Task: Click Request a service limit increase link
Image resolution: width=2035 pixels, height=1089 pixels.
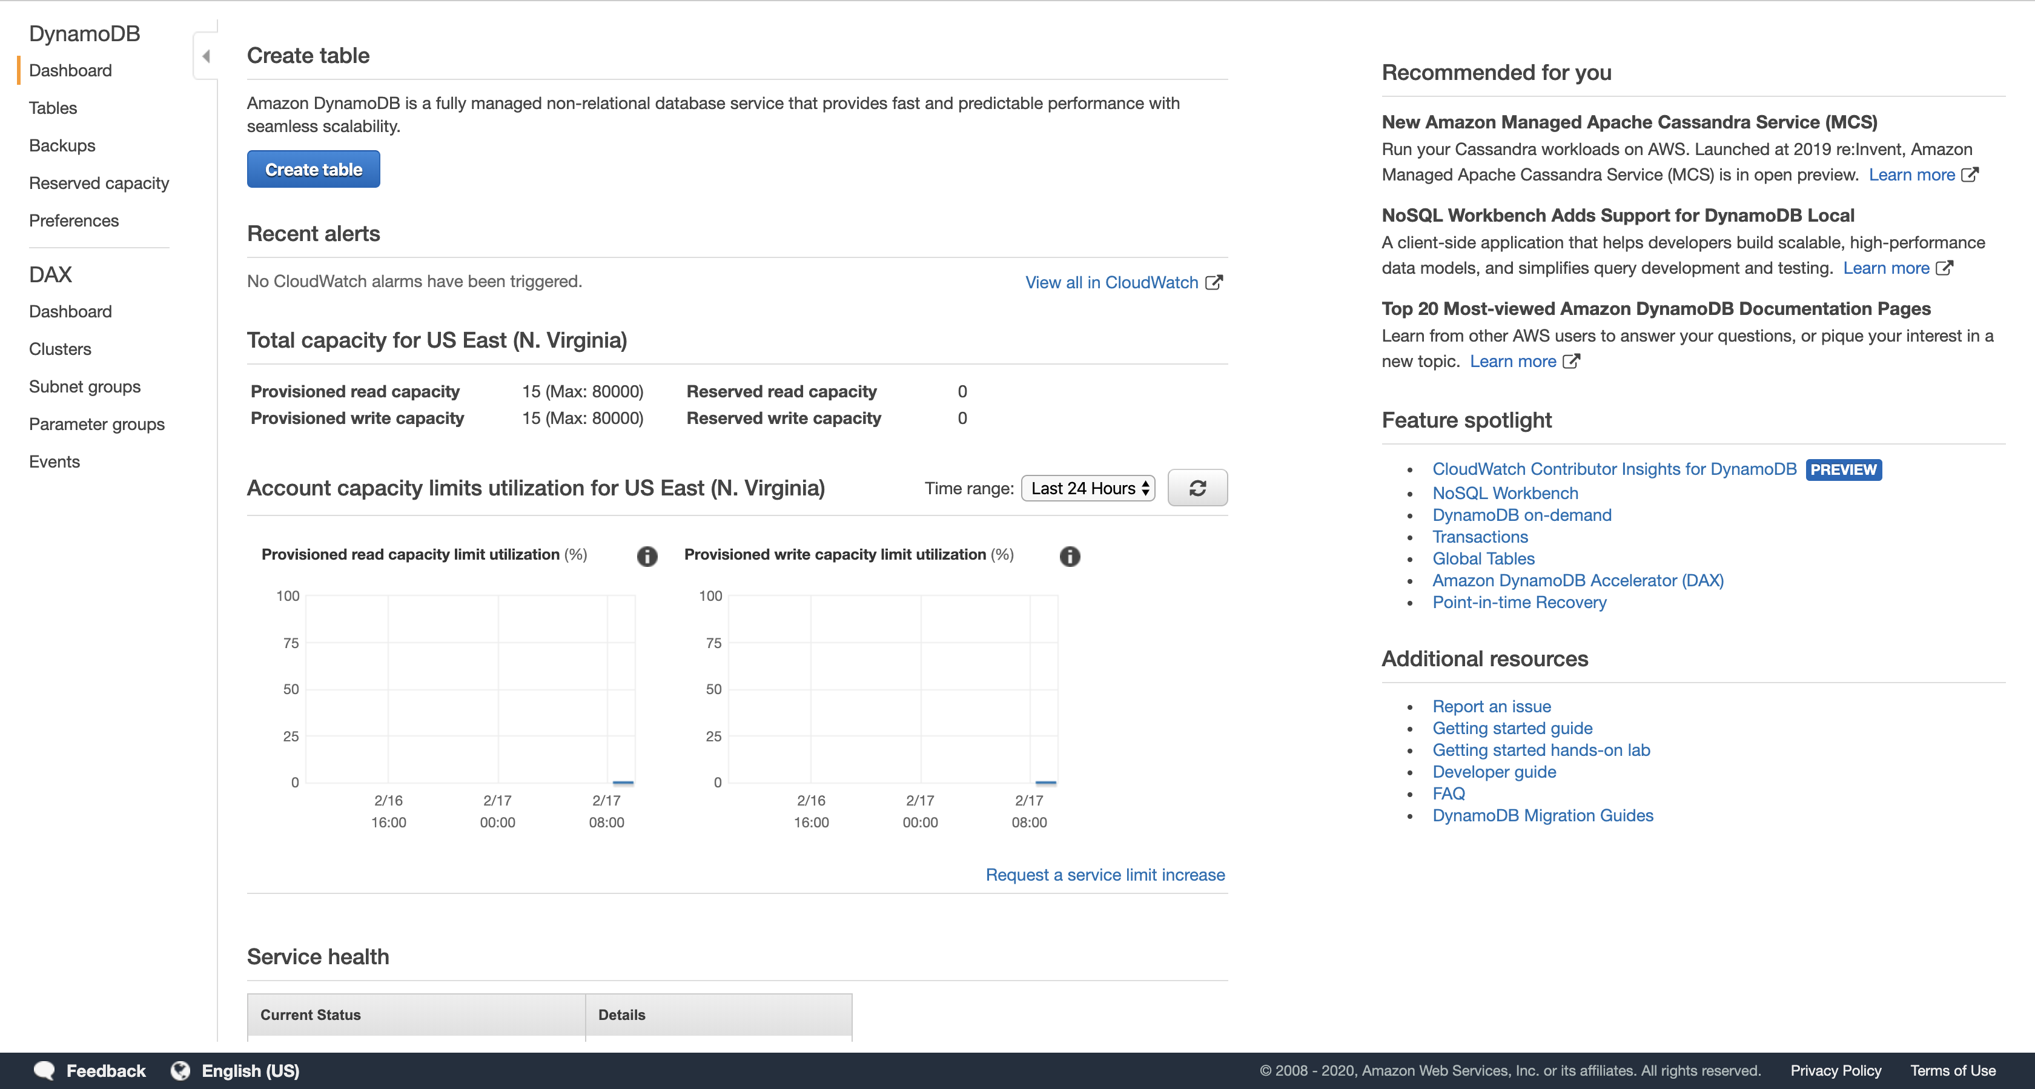Action: click(1104, 875)
